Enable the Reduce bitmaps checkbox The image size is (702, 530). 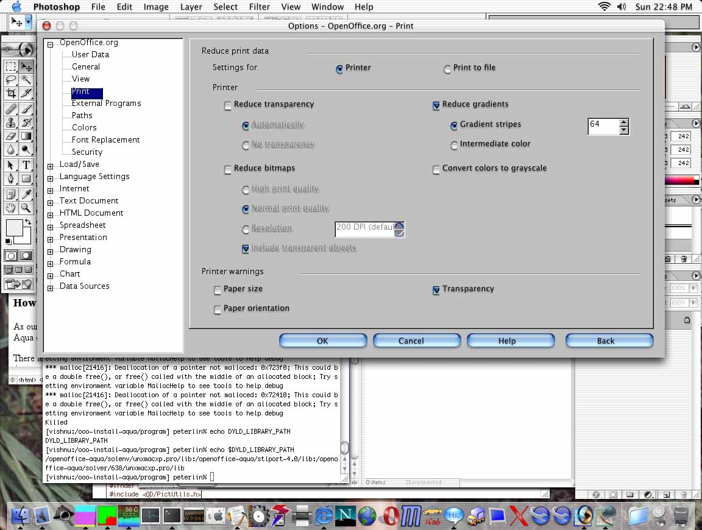click(228, 169)
